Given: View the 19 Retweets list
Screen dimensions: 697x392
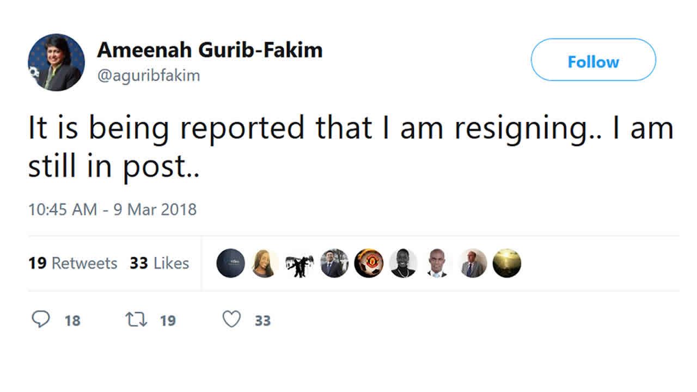Looking at the screenshot, I should tap(72, 264).
